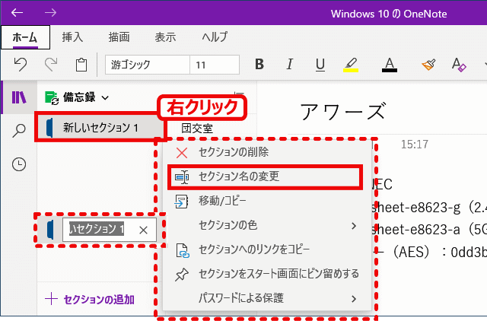Apply black font color
Viewport: 487px width, 321px height.
pyautogui.click(x=389, y=65)
